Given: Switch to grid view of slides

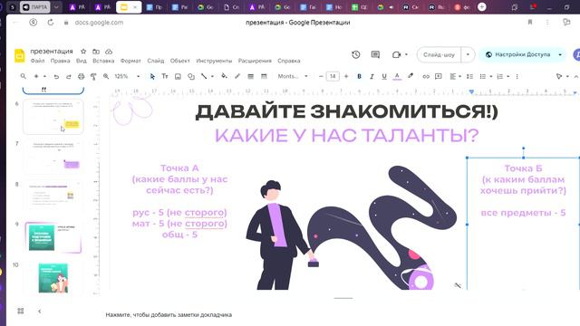Looking at the screenshot, I should click(x=21, y=311).
